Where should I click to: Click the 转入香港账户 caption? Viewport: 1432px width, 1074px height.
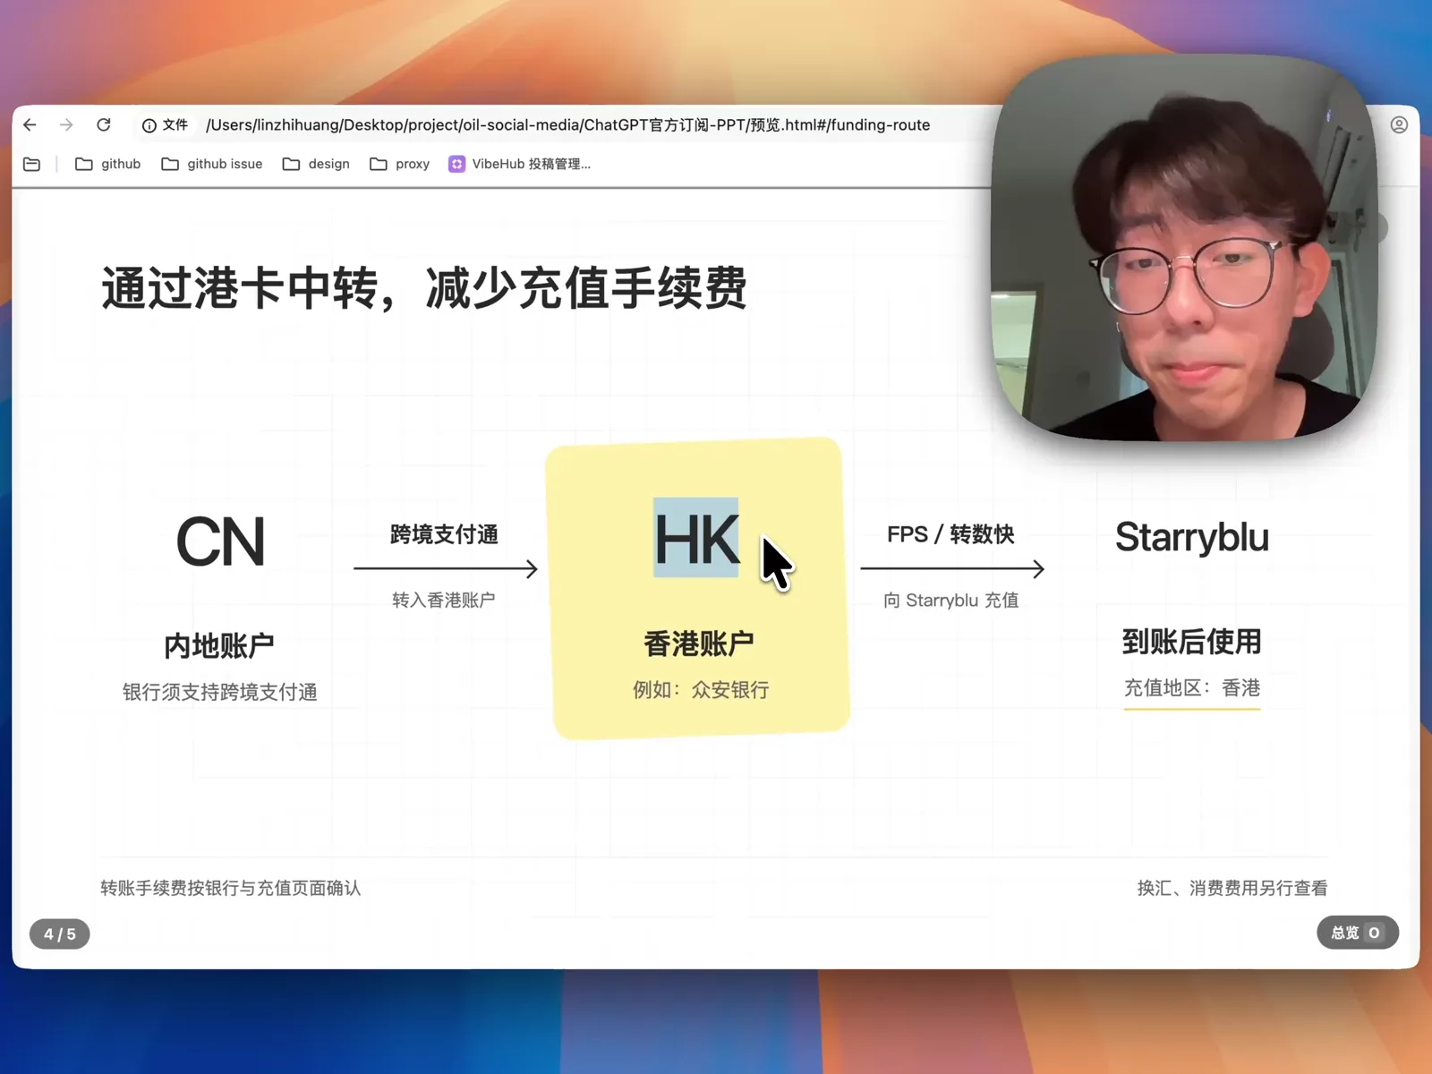444,600
